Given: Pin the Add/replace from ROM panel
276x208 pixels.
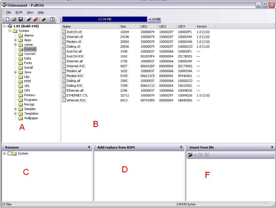Looking at the screenshot, I should click(x=181, y=147).
